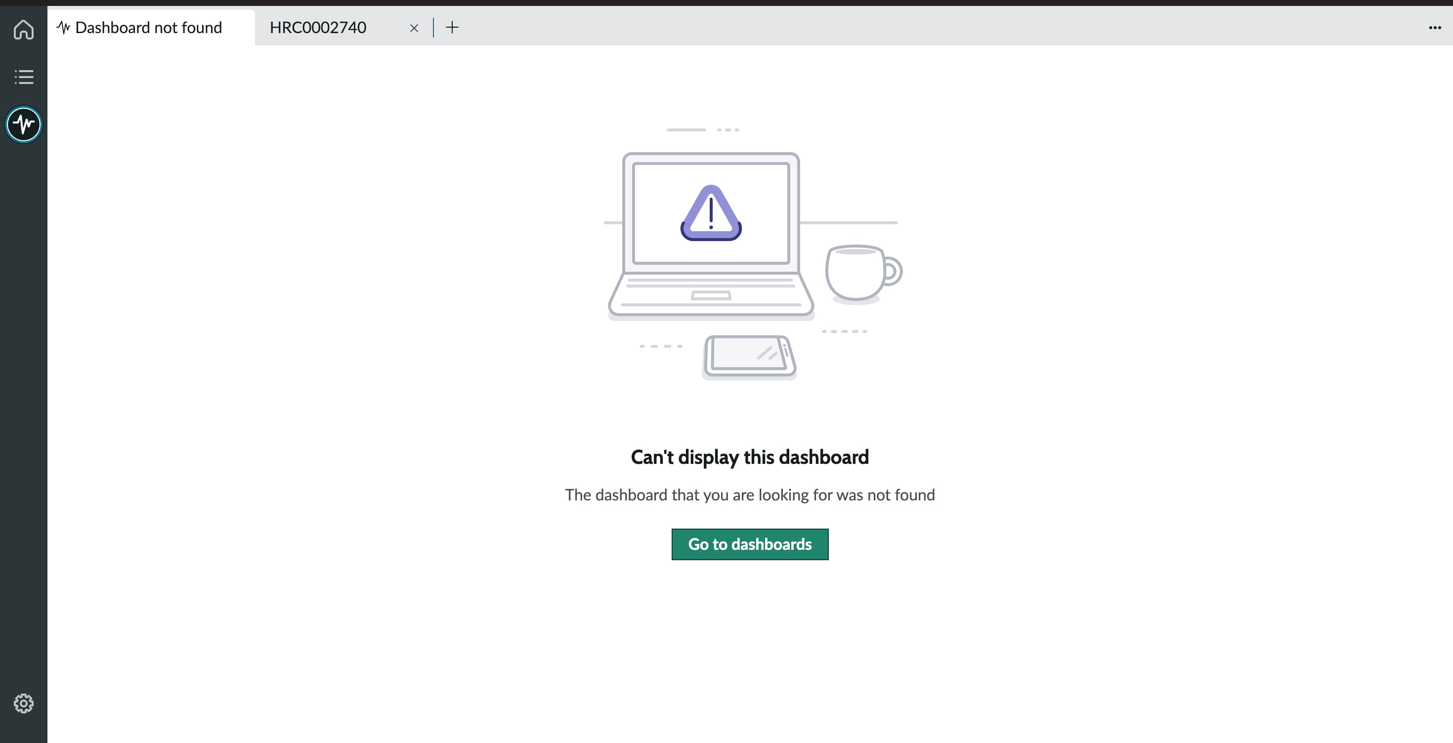Viewport: 1453px width, 743px height.
Task: Dismiss HRC0002740 with its X control
Action: tap(414, 28)
